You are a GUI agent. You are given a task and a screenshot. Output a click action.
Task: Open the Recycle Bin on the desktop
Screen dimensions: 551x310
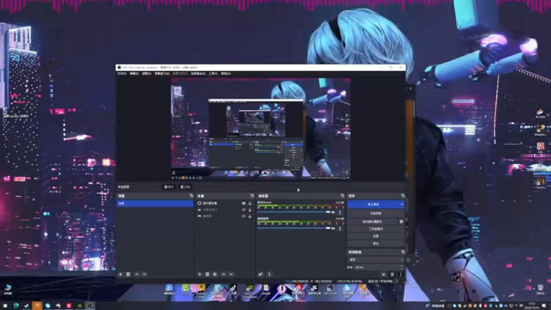click(541, 289)
